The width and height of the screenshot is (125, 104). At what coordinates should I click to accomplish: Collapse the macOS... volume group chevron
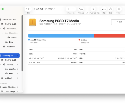[x=1, y=65]
